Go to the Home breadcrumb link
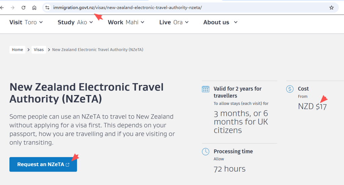Screen dimensions: 344x185 pyautogui.click(x=18, y=50)
